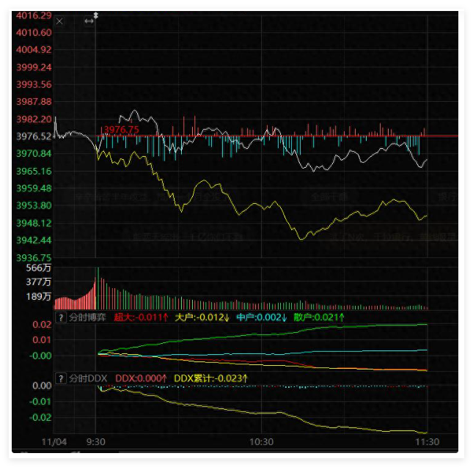Open the 分时DDX indicator selector
Screen dimensions: 473x467
[x=88, y=378]
